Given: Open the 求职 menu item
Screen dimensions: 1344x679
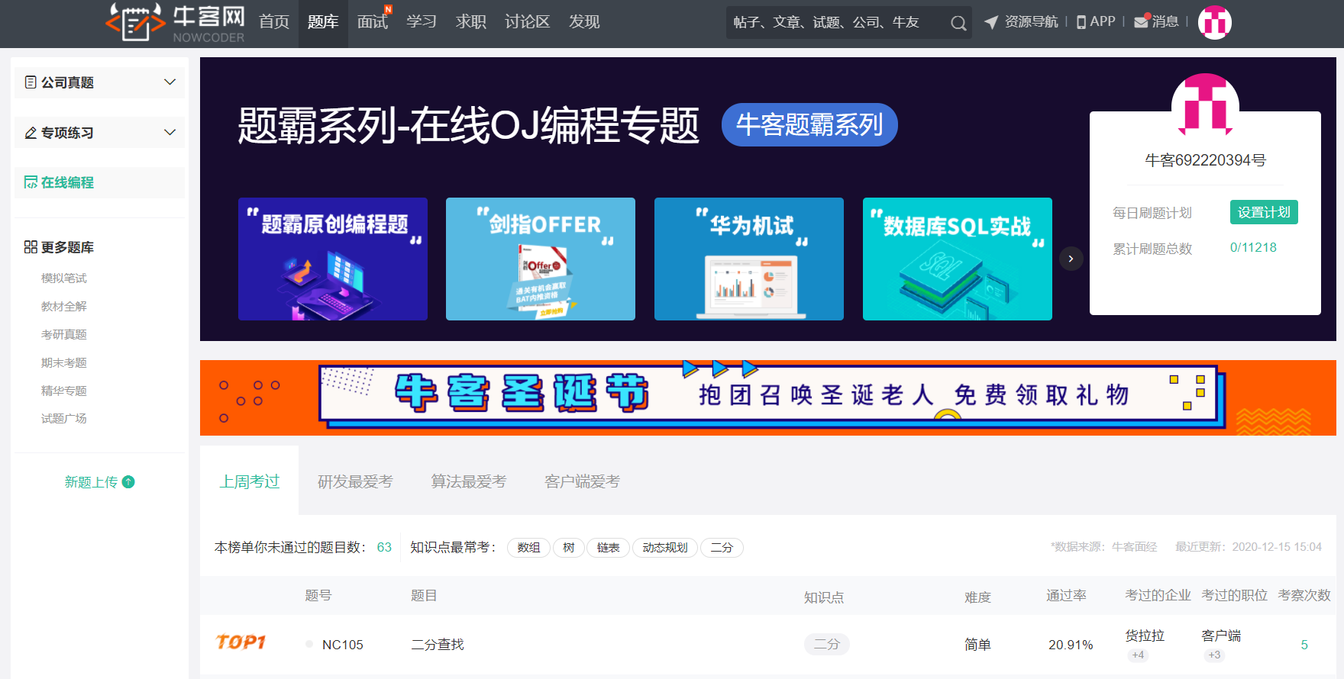Looking at the screenshot, I should click(471, 22).
